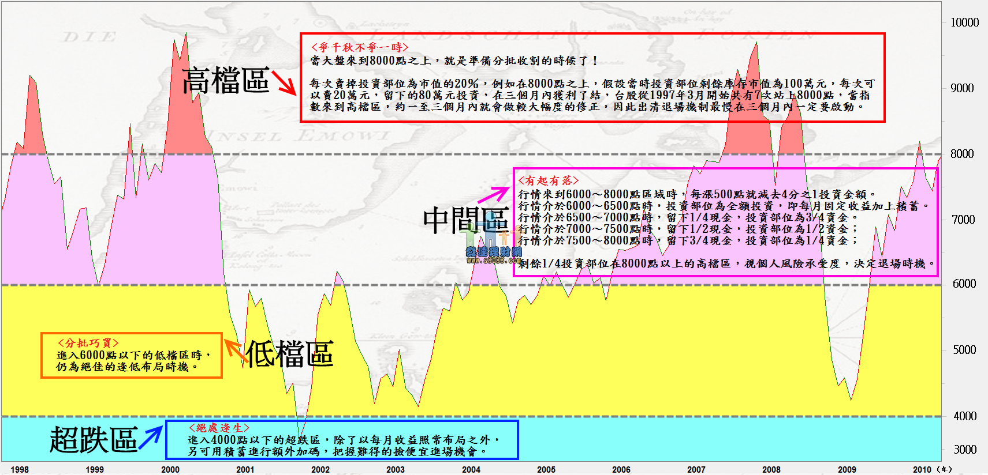Viewport: 988px width, 475px height.
Task: Click the line 當大盤來到8000點之上
Action: click(x=453, y=61)
